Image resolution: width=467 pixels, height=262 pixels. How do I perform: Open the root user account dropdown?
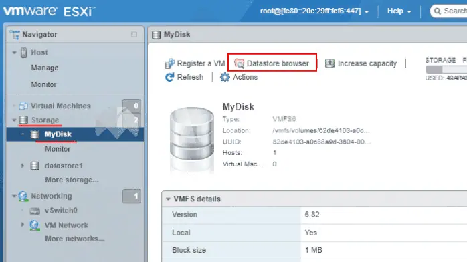click(x=314, y=11)
